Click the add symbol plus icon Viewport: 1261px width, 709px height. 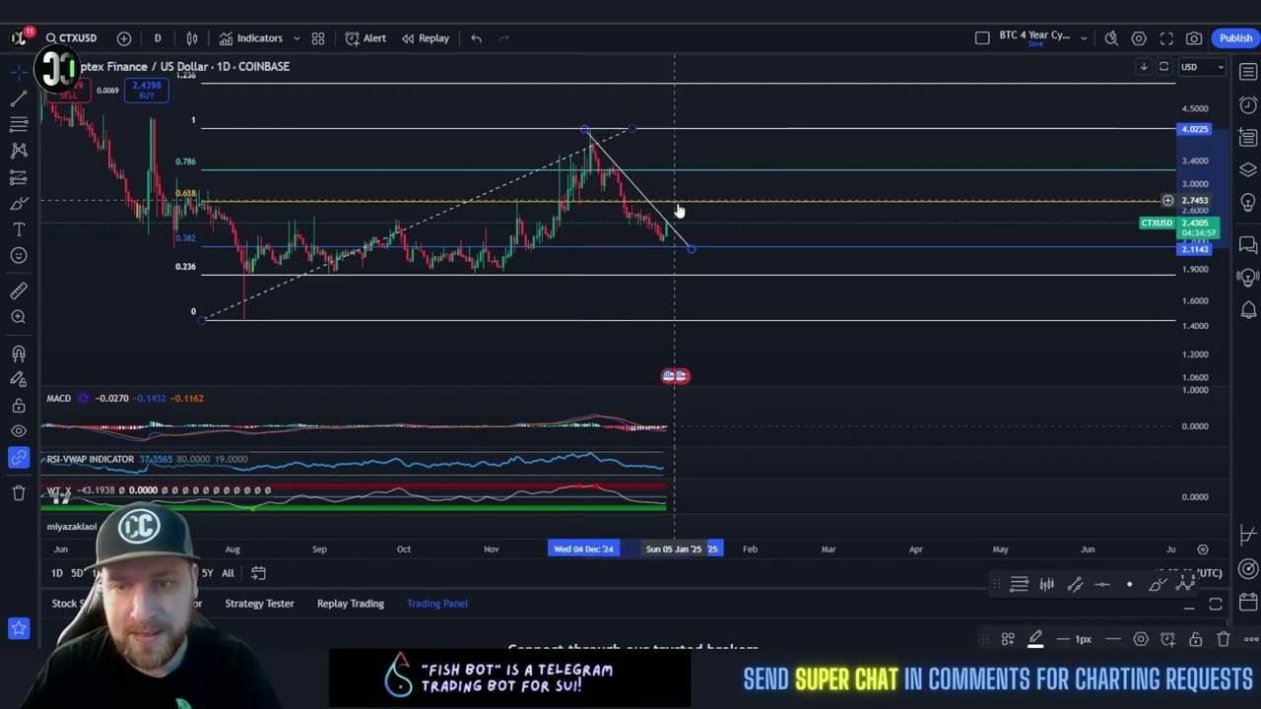coord(124,38)
